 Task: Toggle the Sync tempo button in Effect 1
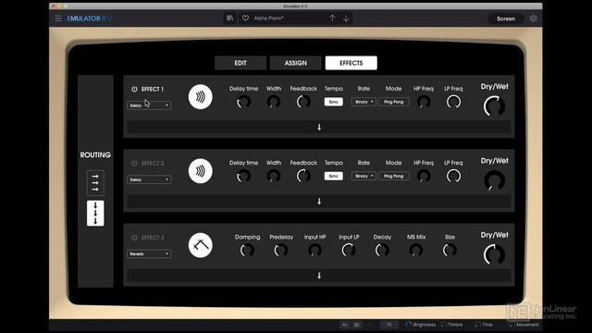click(333, 102)
